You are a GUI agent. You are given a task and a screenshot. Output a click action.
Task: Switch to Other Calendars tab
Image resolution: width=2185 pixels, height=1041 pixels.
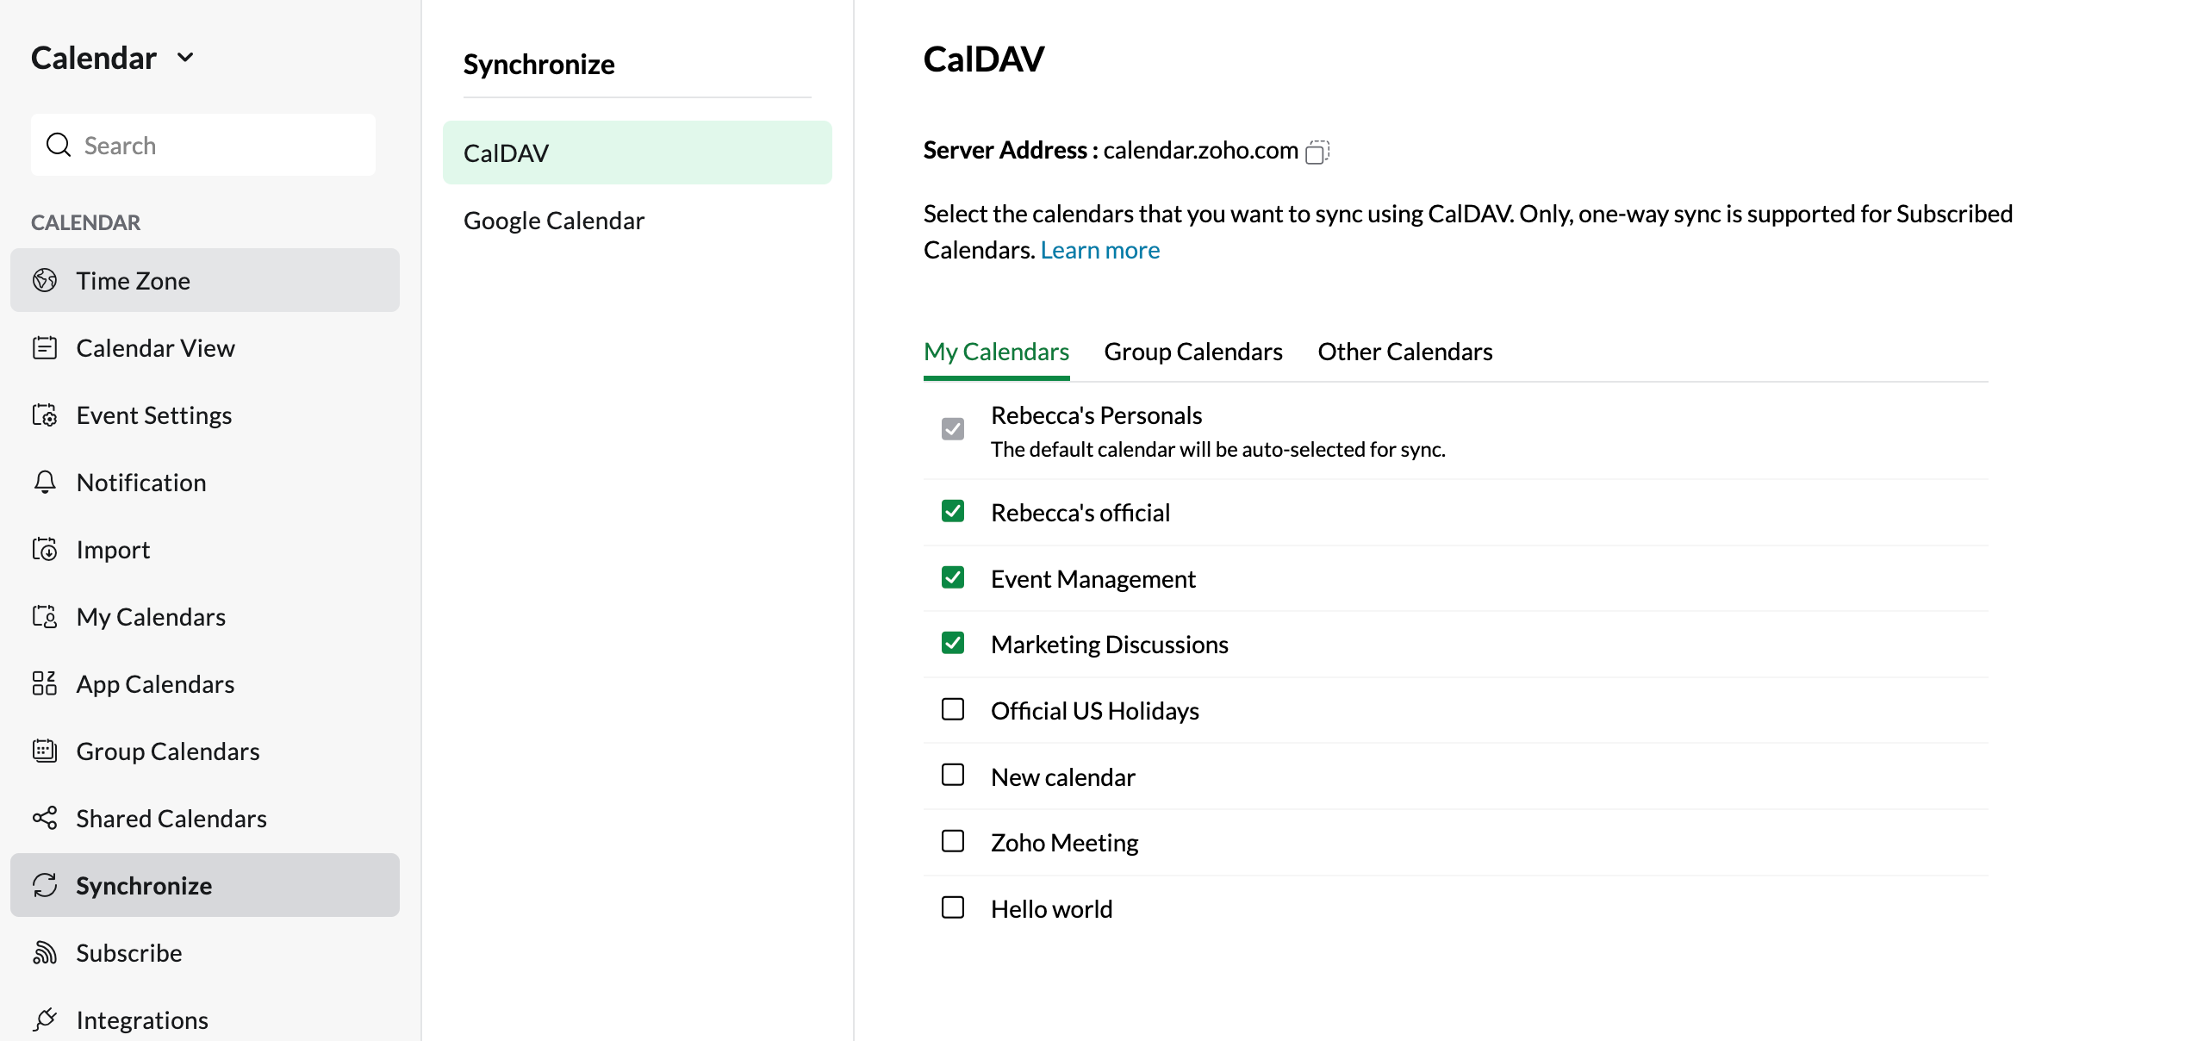pos(1404,350)
